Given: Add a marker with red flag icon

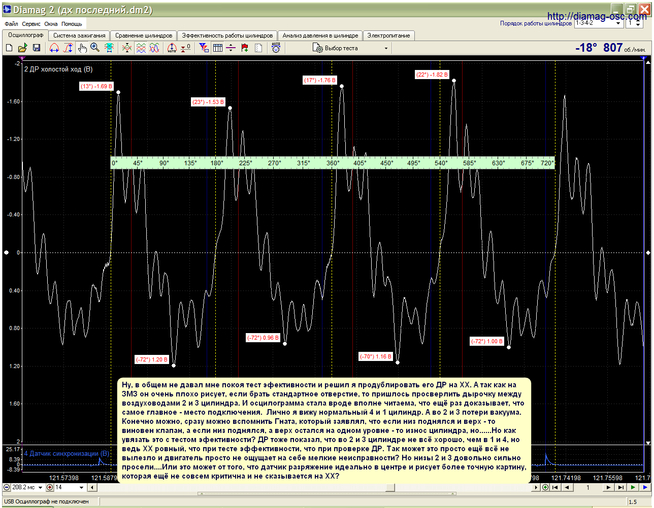Looking at the screenshot, I should click(x=245, y=48).
